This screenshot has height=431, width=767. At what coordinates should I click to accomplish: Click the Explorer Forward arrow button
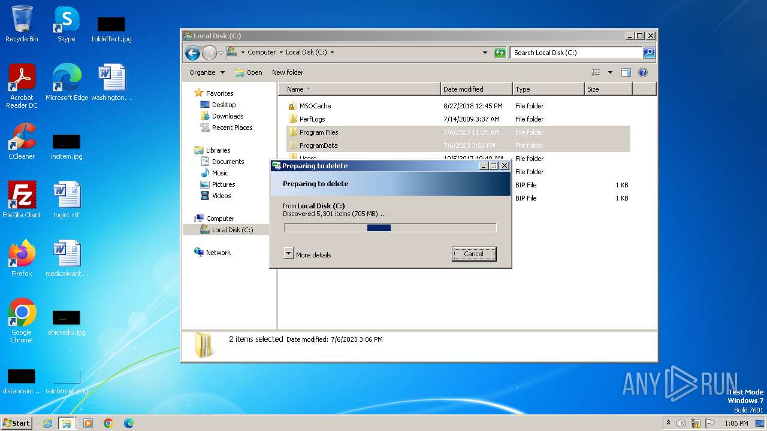tap(209, 53)
